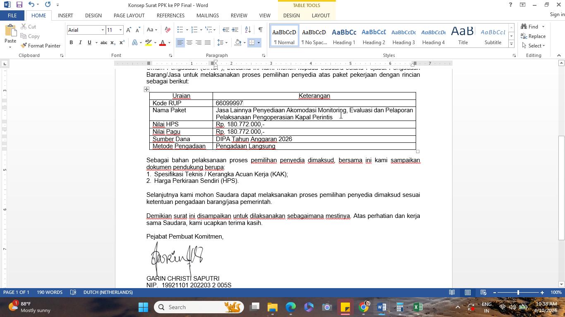The width and height of the screenshot is (565, 317).
Task: Save the document using the floppy icon
Action: [19, 5]
